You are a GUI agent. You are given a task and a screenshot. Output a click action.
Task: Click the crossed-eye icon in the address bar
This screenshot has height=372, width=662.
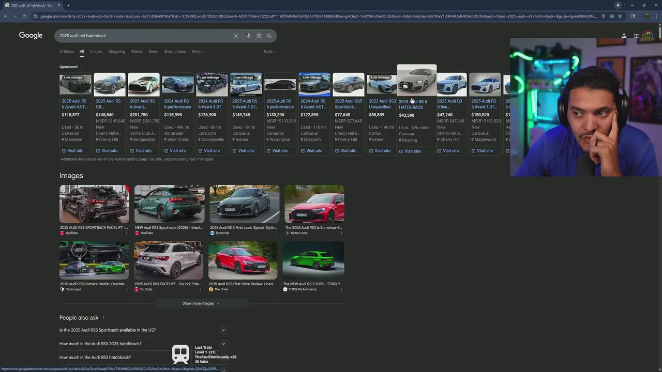tap(612, 16)
